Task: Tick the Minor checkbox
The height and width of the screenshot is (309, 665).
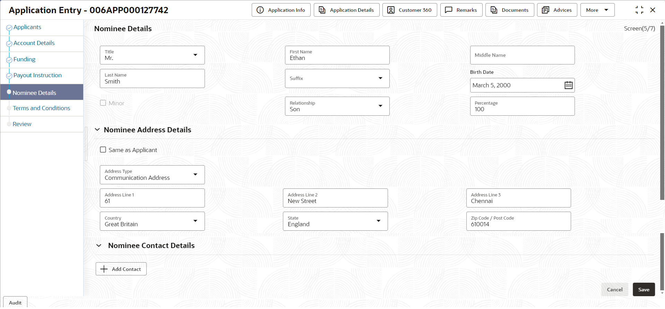Action: 103,103
